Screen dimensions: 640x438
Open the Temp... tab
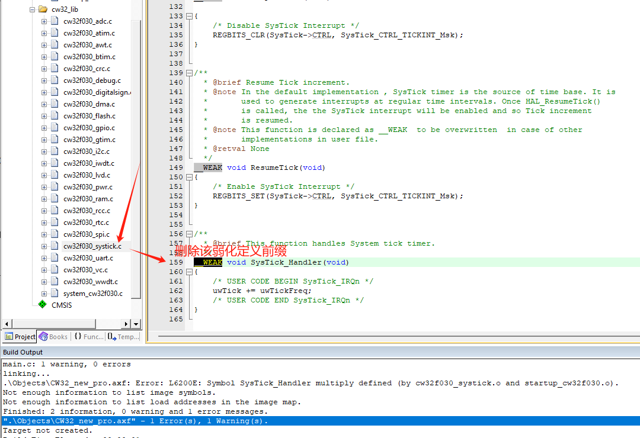pos(123,336)
